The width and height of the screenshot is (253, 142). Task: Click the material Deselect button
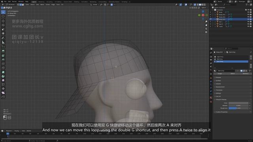point(245,74)
